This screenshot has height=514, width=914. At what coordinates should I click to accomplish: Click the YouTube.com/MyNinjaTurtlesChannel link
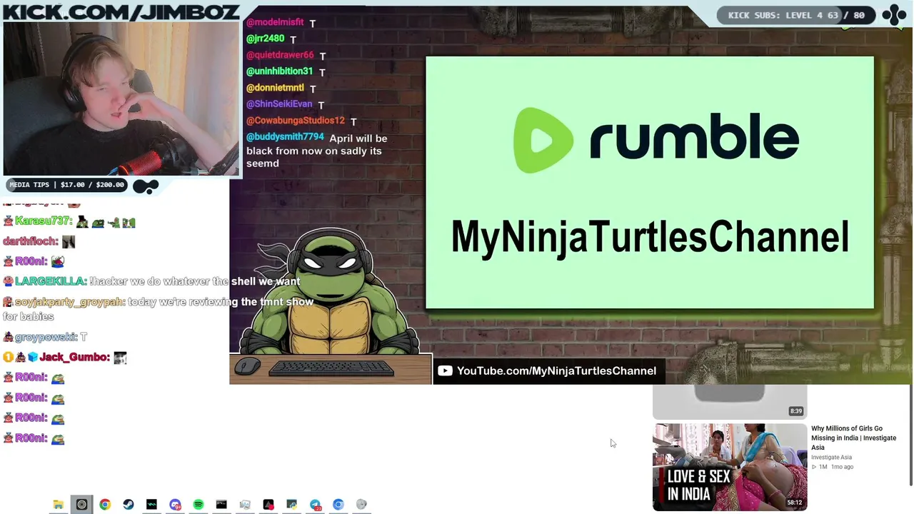click(556, 371)
